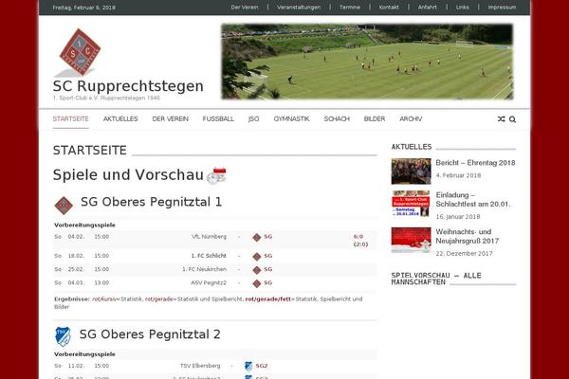Select the ARCHIV navigation tab
The width and height of the screenshot is (569, 379).
click(x=411, y=119)
